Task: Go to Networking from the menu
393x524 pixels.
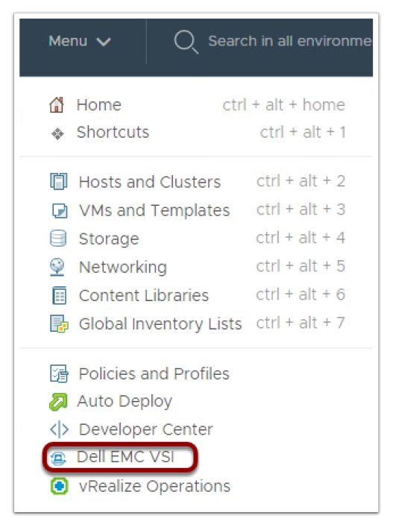Action: (198, 267)
